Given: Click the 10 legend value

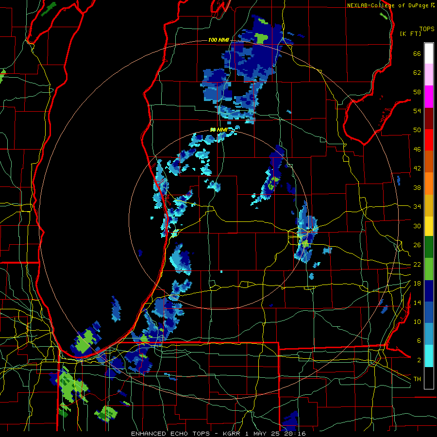Looking at the screenshot, I should click(417, 321).
